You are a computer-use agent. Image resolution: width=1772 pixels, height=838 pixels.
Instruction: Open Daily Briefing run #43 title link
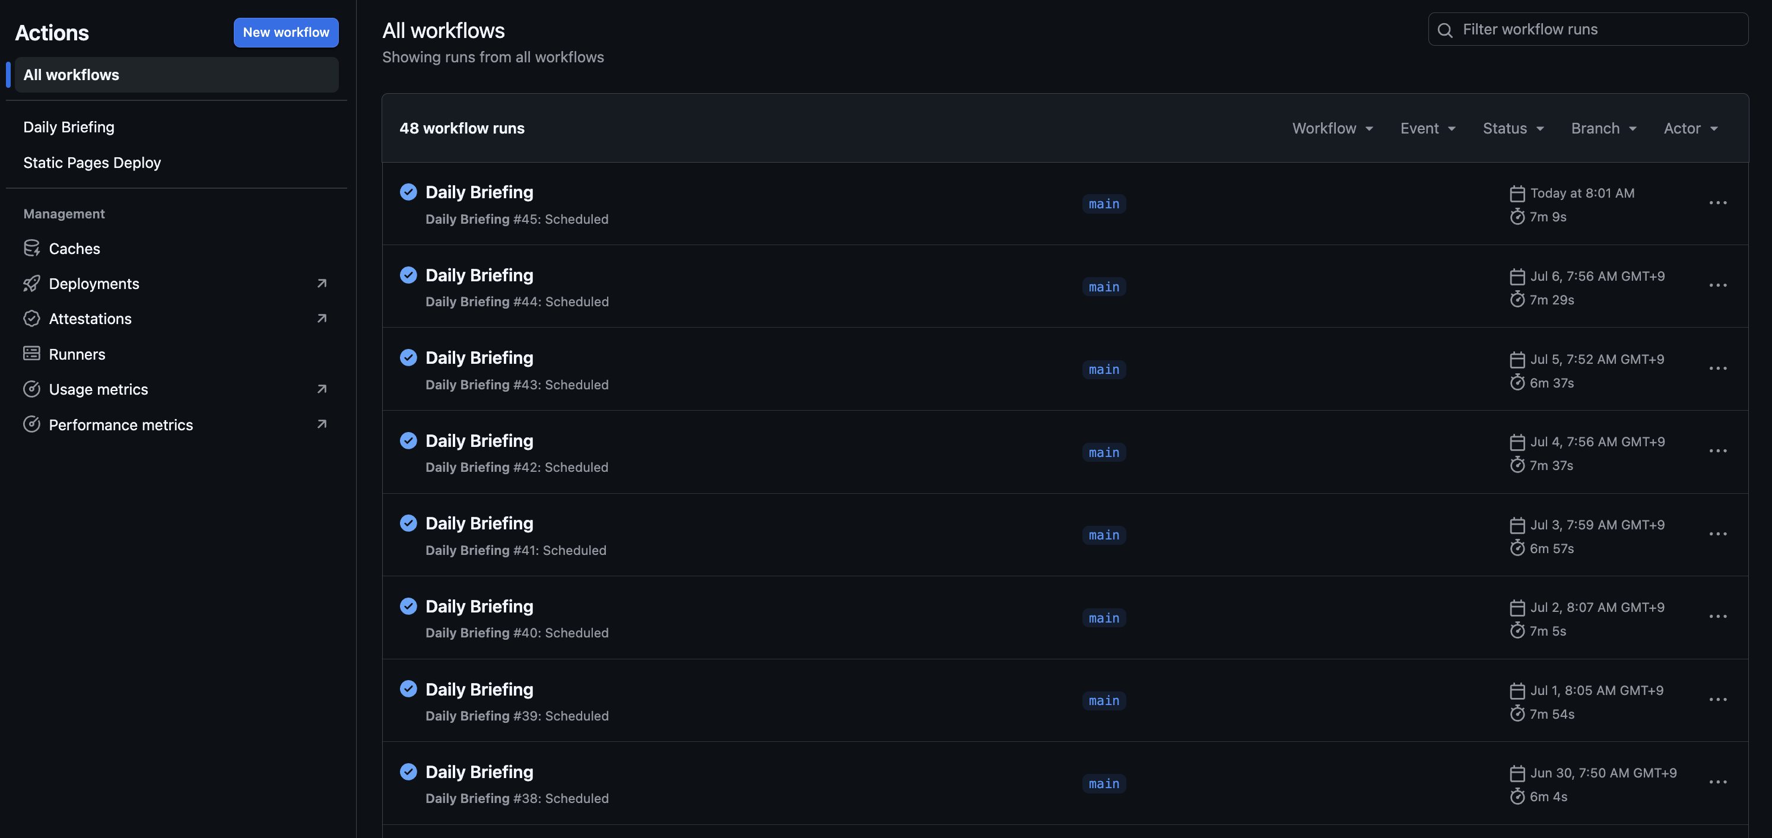[479, 358]
